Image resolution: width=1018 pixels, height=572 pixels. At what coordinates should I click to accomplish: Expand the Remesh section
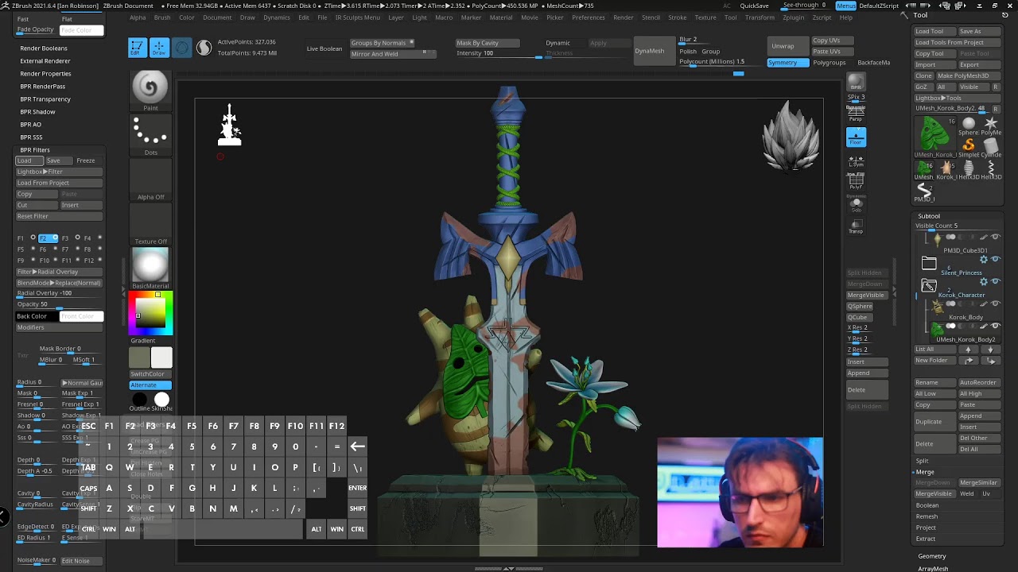(x=927, y=516)
